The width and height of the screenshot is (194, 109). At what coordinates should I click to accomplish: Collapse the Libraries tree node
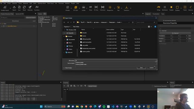[x=64, y=36]
